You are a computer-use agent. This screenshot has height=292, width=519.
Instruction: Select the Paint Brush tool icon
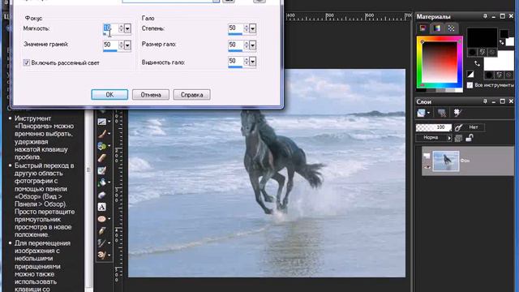102,134
